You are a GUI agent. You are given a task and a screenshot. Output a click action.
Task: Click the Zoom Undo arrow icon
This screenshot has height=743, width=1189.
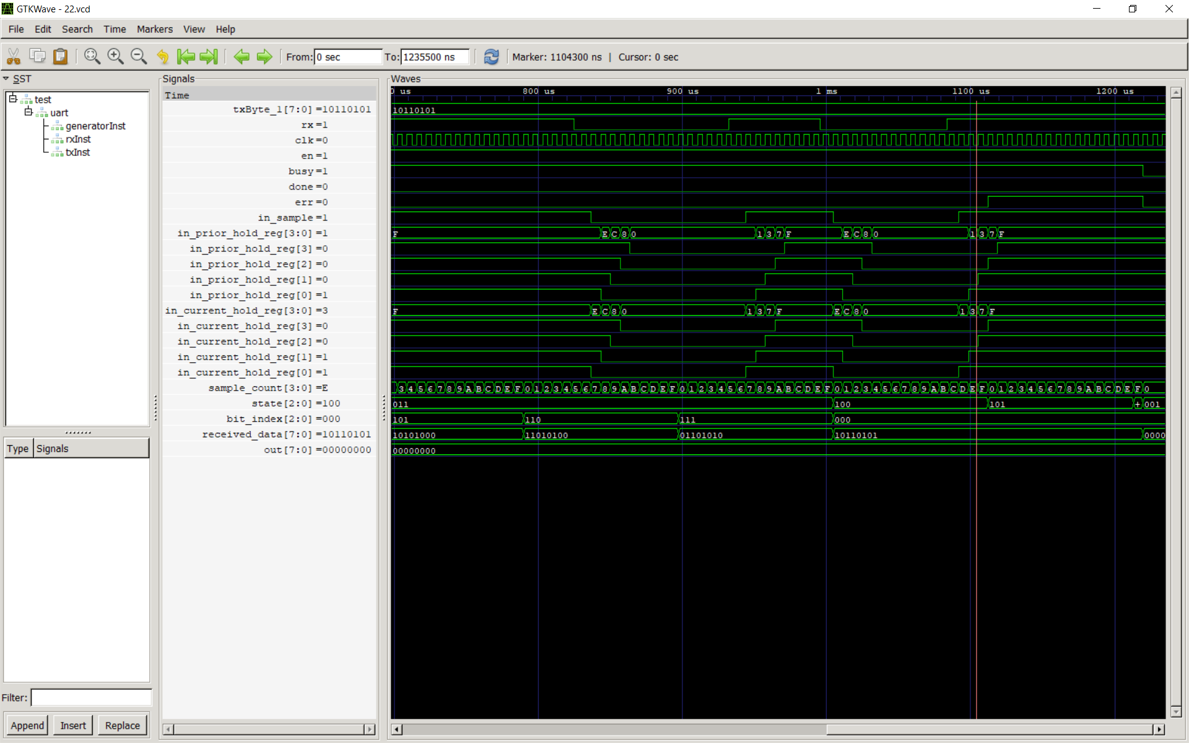[162, 56]
